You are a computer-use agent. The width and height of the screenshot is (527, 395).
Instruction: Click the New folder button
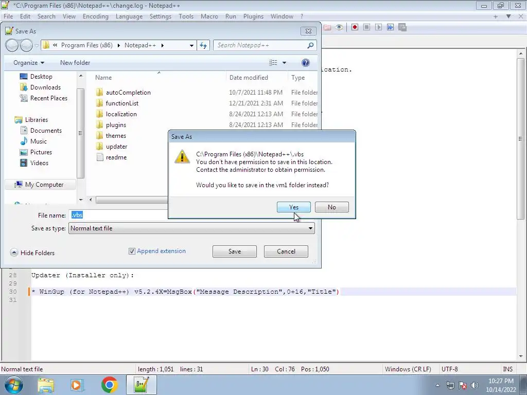[75, 63]
